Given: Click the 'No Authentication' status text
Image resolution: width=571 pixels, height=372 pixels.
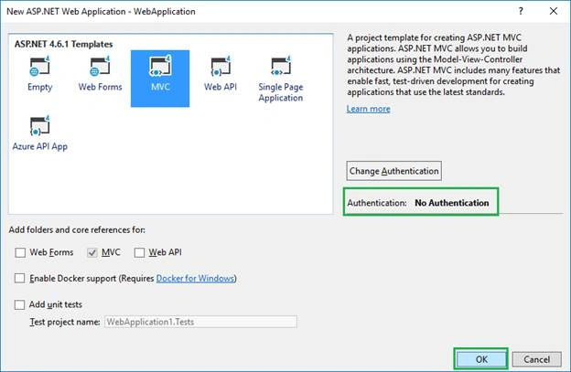Looking at the screenshot, I should pyautogui.click(x=452, y=203).
